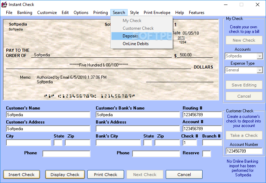266x183 pixels.
Task: Maximize the Instant Check window
Action: pos(241,5)
